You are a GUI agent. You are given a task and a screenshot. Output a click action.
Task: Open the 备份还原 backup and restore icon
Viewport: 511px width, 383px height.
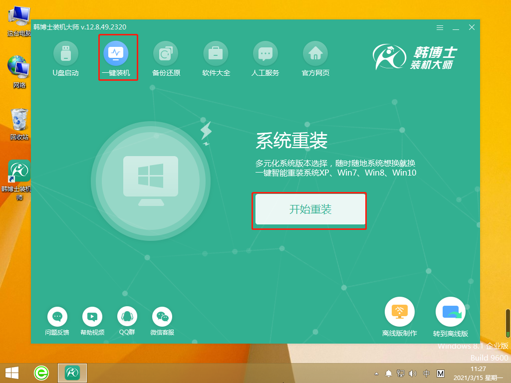(x=166, y=54)
